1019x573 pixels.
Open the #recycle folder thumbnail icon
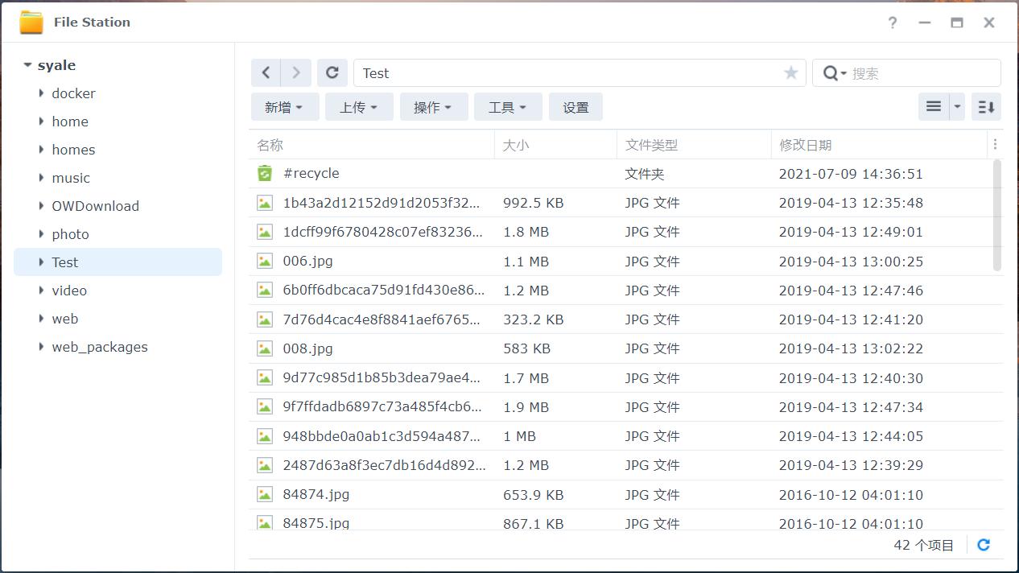coord(264,172)
